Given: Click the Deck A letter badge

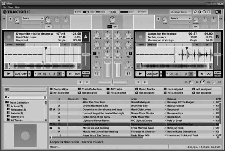Looking at the screenshot, I should 86,37.
